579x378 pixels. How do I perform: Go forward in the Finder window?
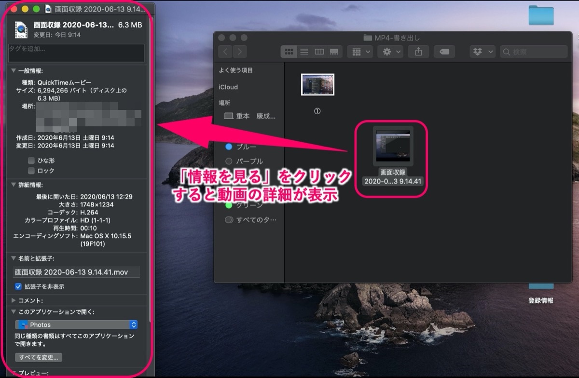[239, 52]
